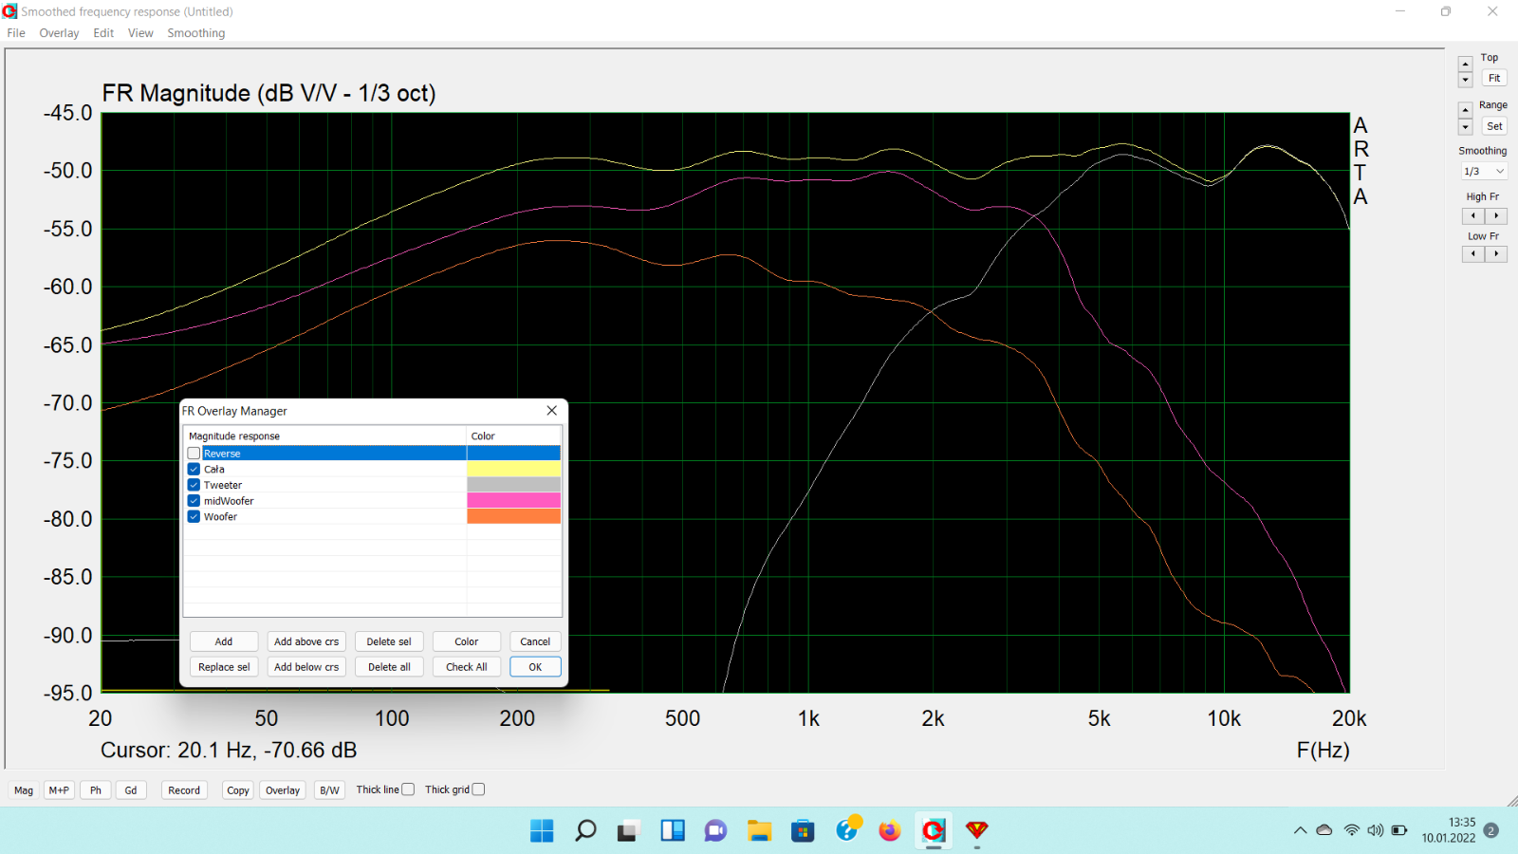
Task: Click the Fit button
Action: point(1494,79)
